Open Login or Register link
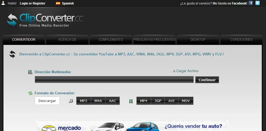 tap(32, 3)
